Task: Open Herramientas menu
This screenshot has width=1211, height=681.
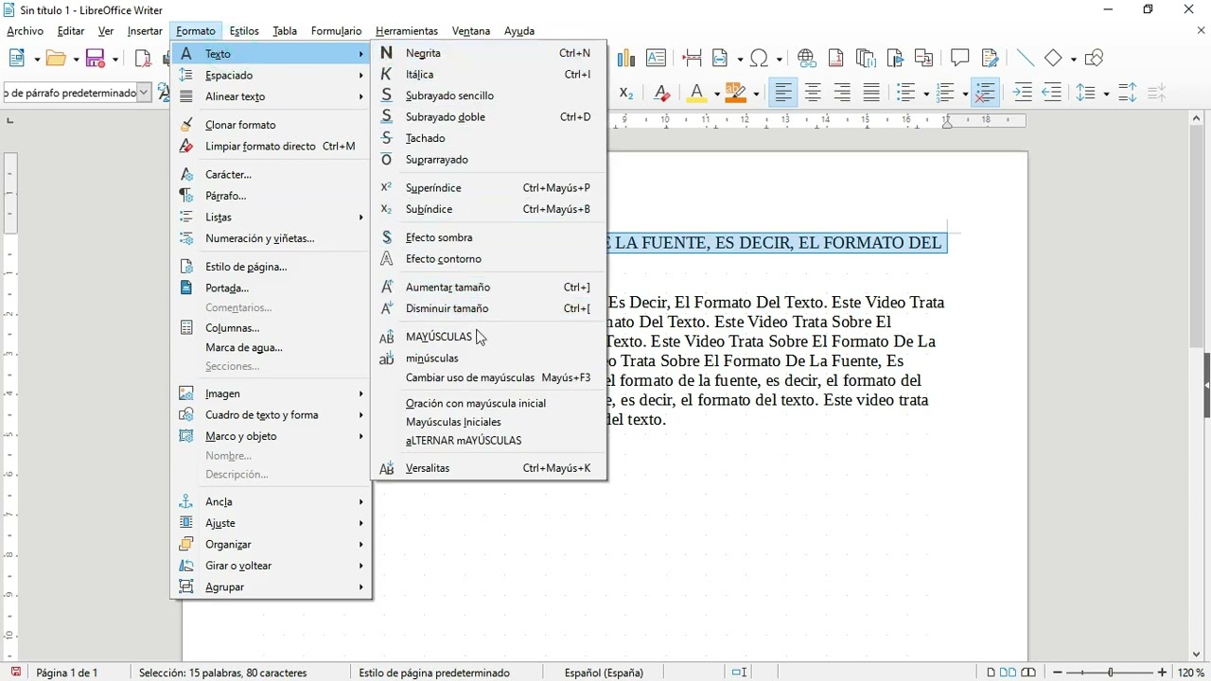Action: click(407, 31)
